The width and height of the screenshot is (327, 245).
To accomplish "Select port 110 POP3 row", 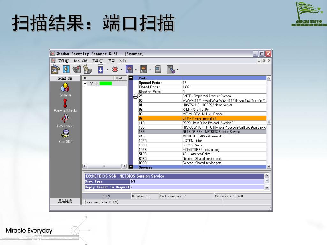I will click(202, 123).
